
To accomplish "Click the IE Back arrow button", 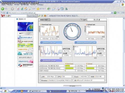I will pos(2,9).
